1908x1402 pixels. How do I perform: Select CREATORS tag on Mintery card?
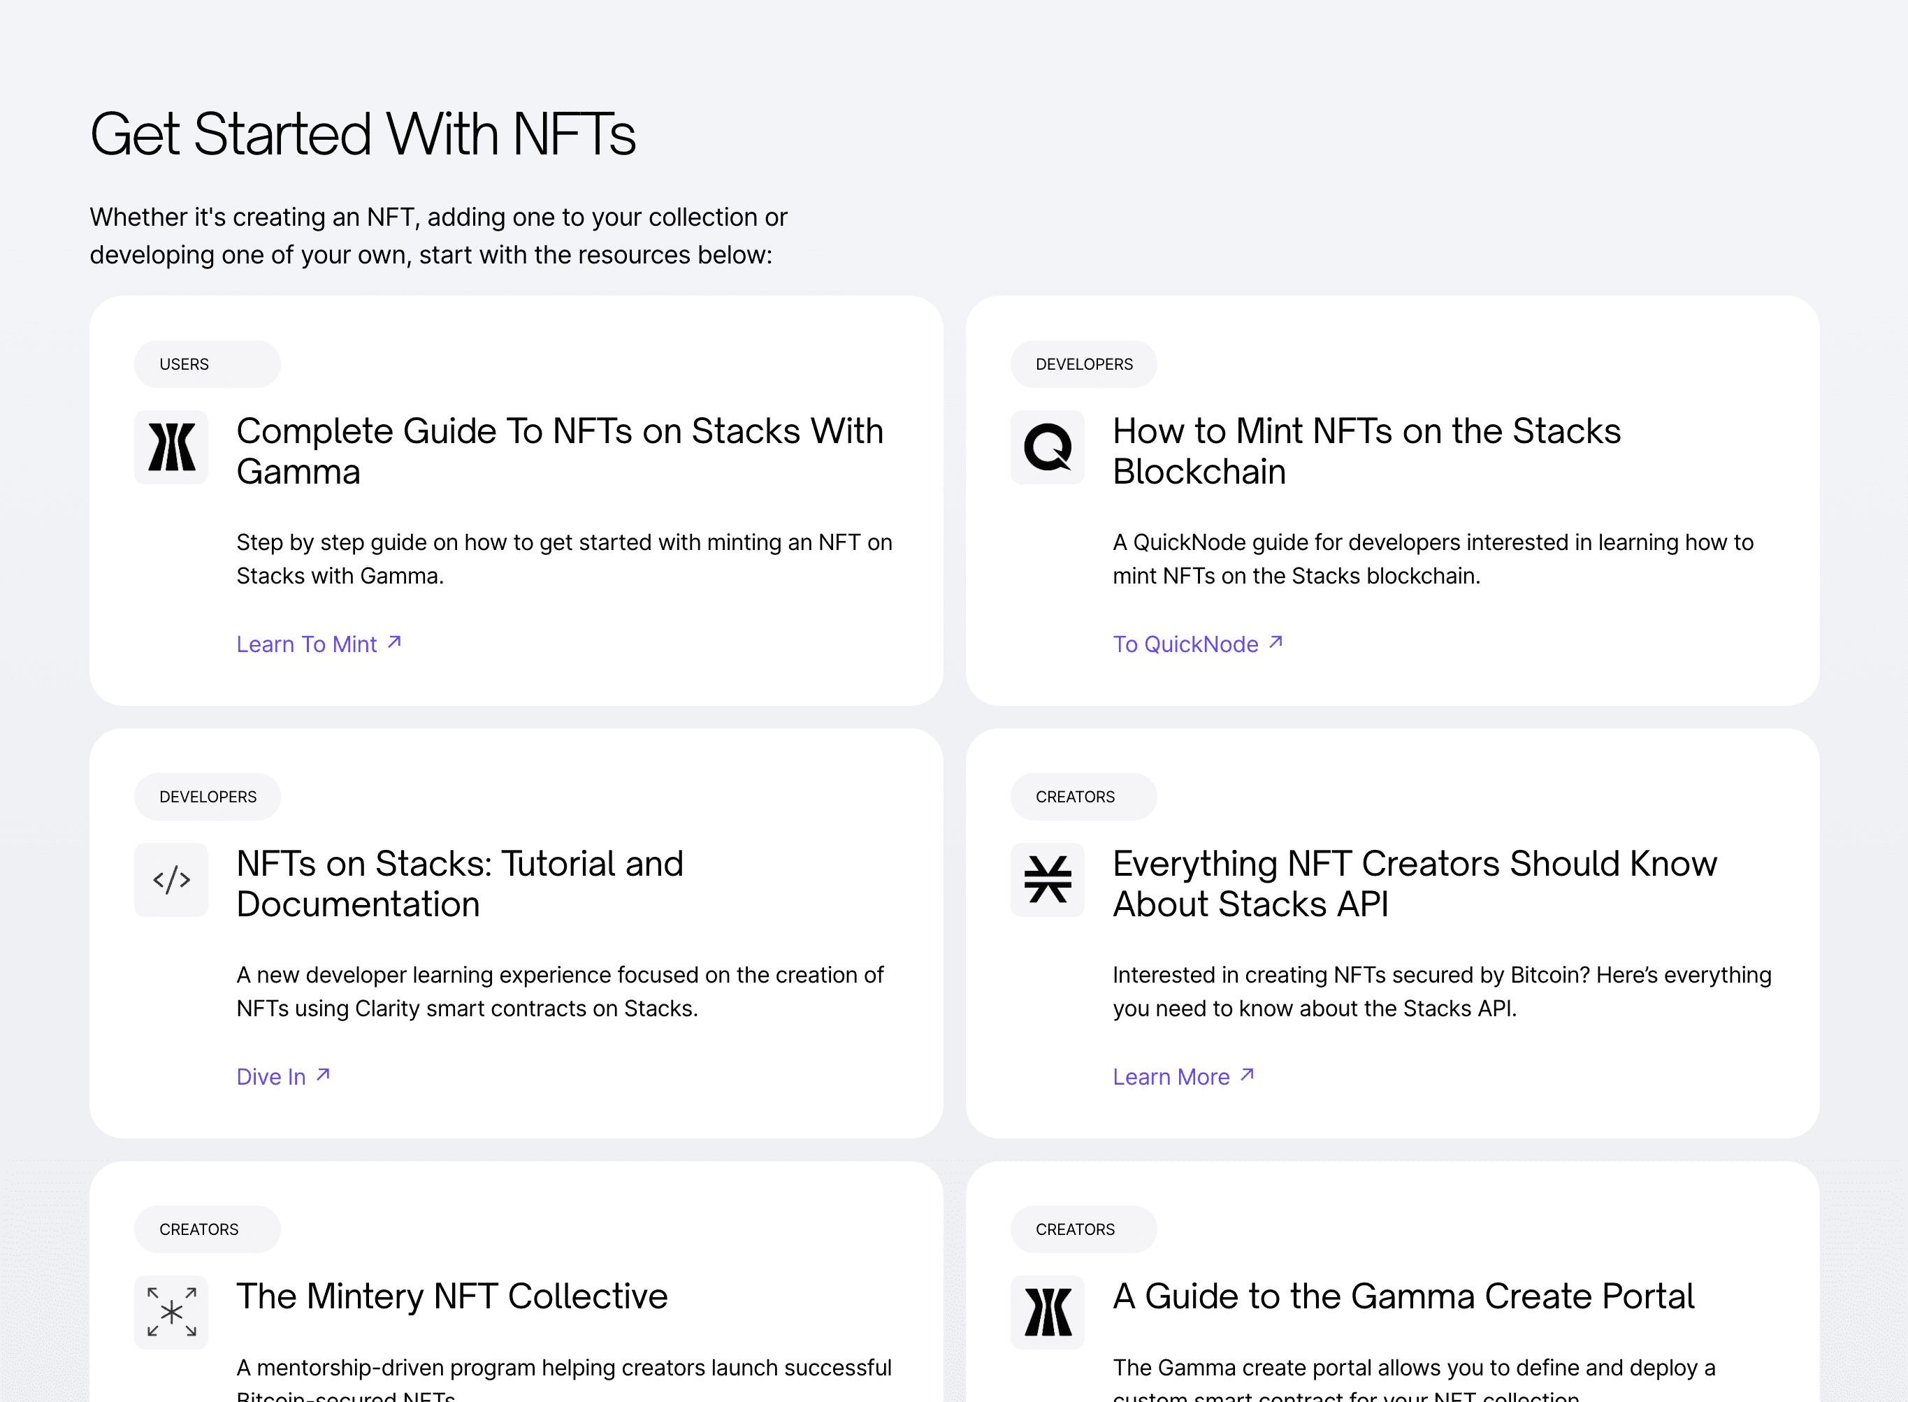point(207,1230)
